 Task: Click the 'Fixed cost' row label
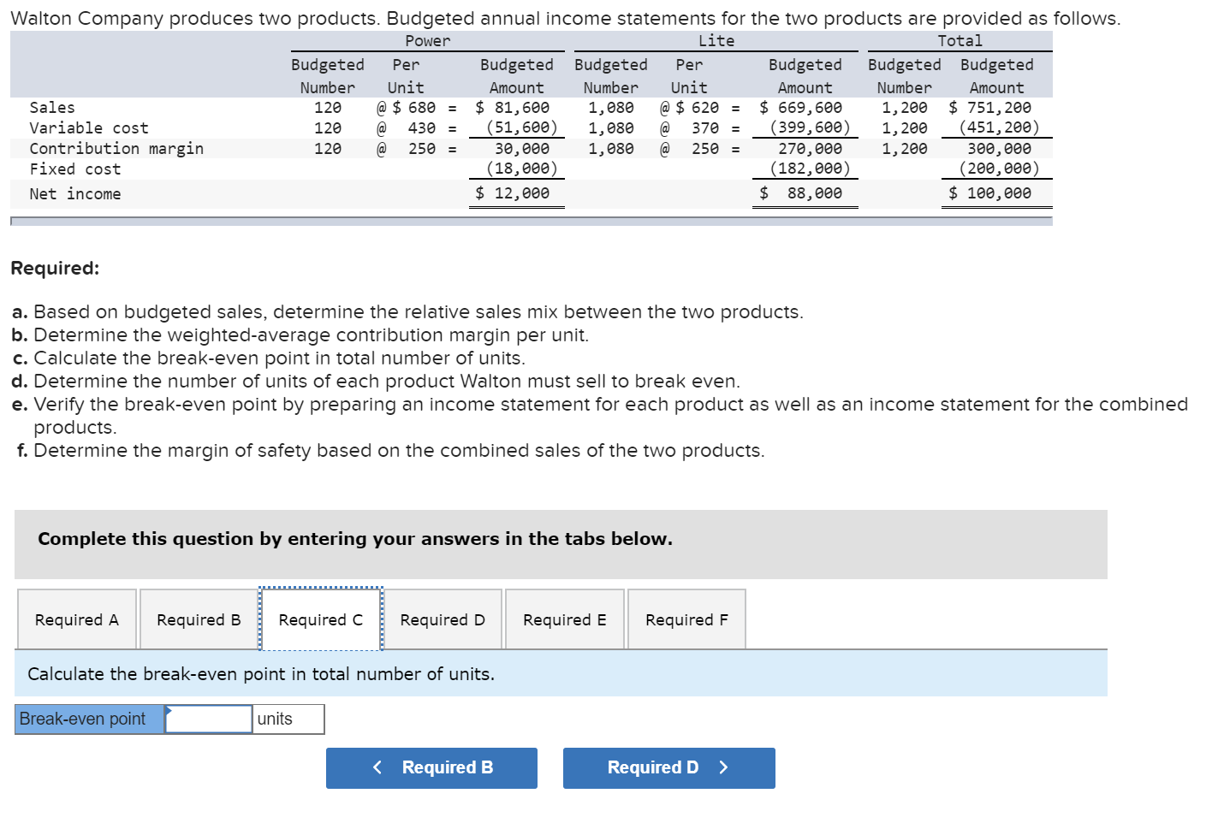coord(75,169)
